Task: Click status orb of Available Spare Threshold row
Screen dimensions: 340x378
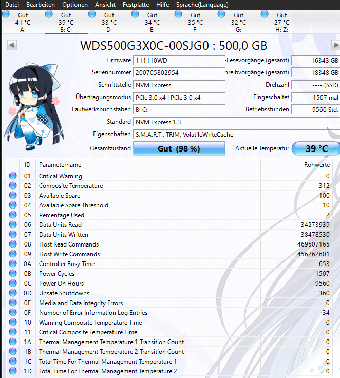Action: coord(13,205)
